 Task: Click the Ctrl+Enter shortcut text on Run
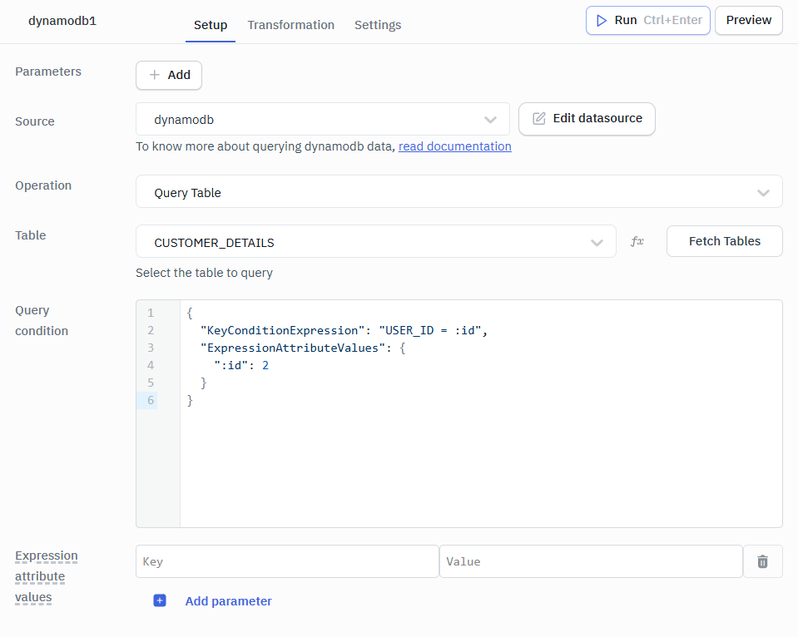[673, 20]
